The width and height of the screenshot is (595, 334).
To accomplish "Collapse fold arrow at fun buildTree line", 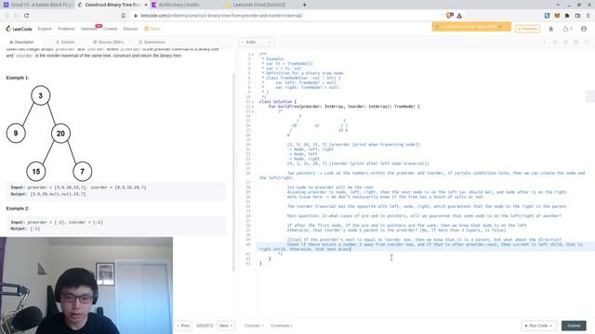I will pyautogui.click(x=253, y=107).
